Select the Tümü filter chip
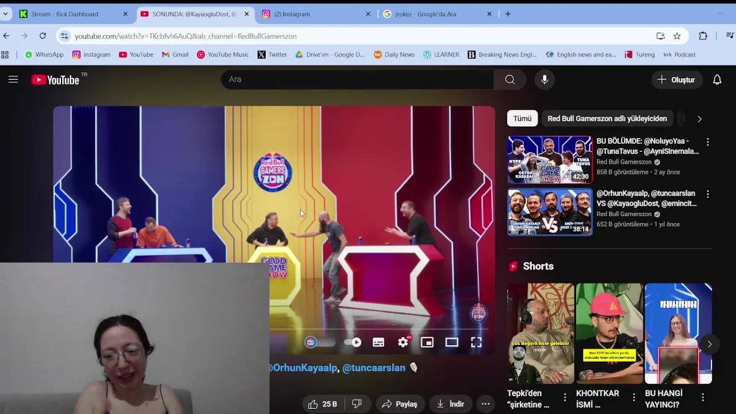Image resolution: width=736 pixels, height=414 pixels. (x=522, y=118)
